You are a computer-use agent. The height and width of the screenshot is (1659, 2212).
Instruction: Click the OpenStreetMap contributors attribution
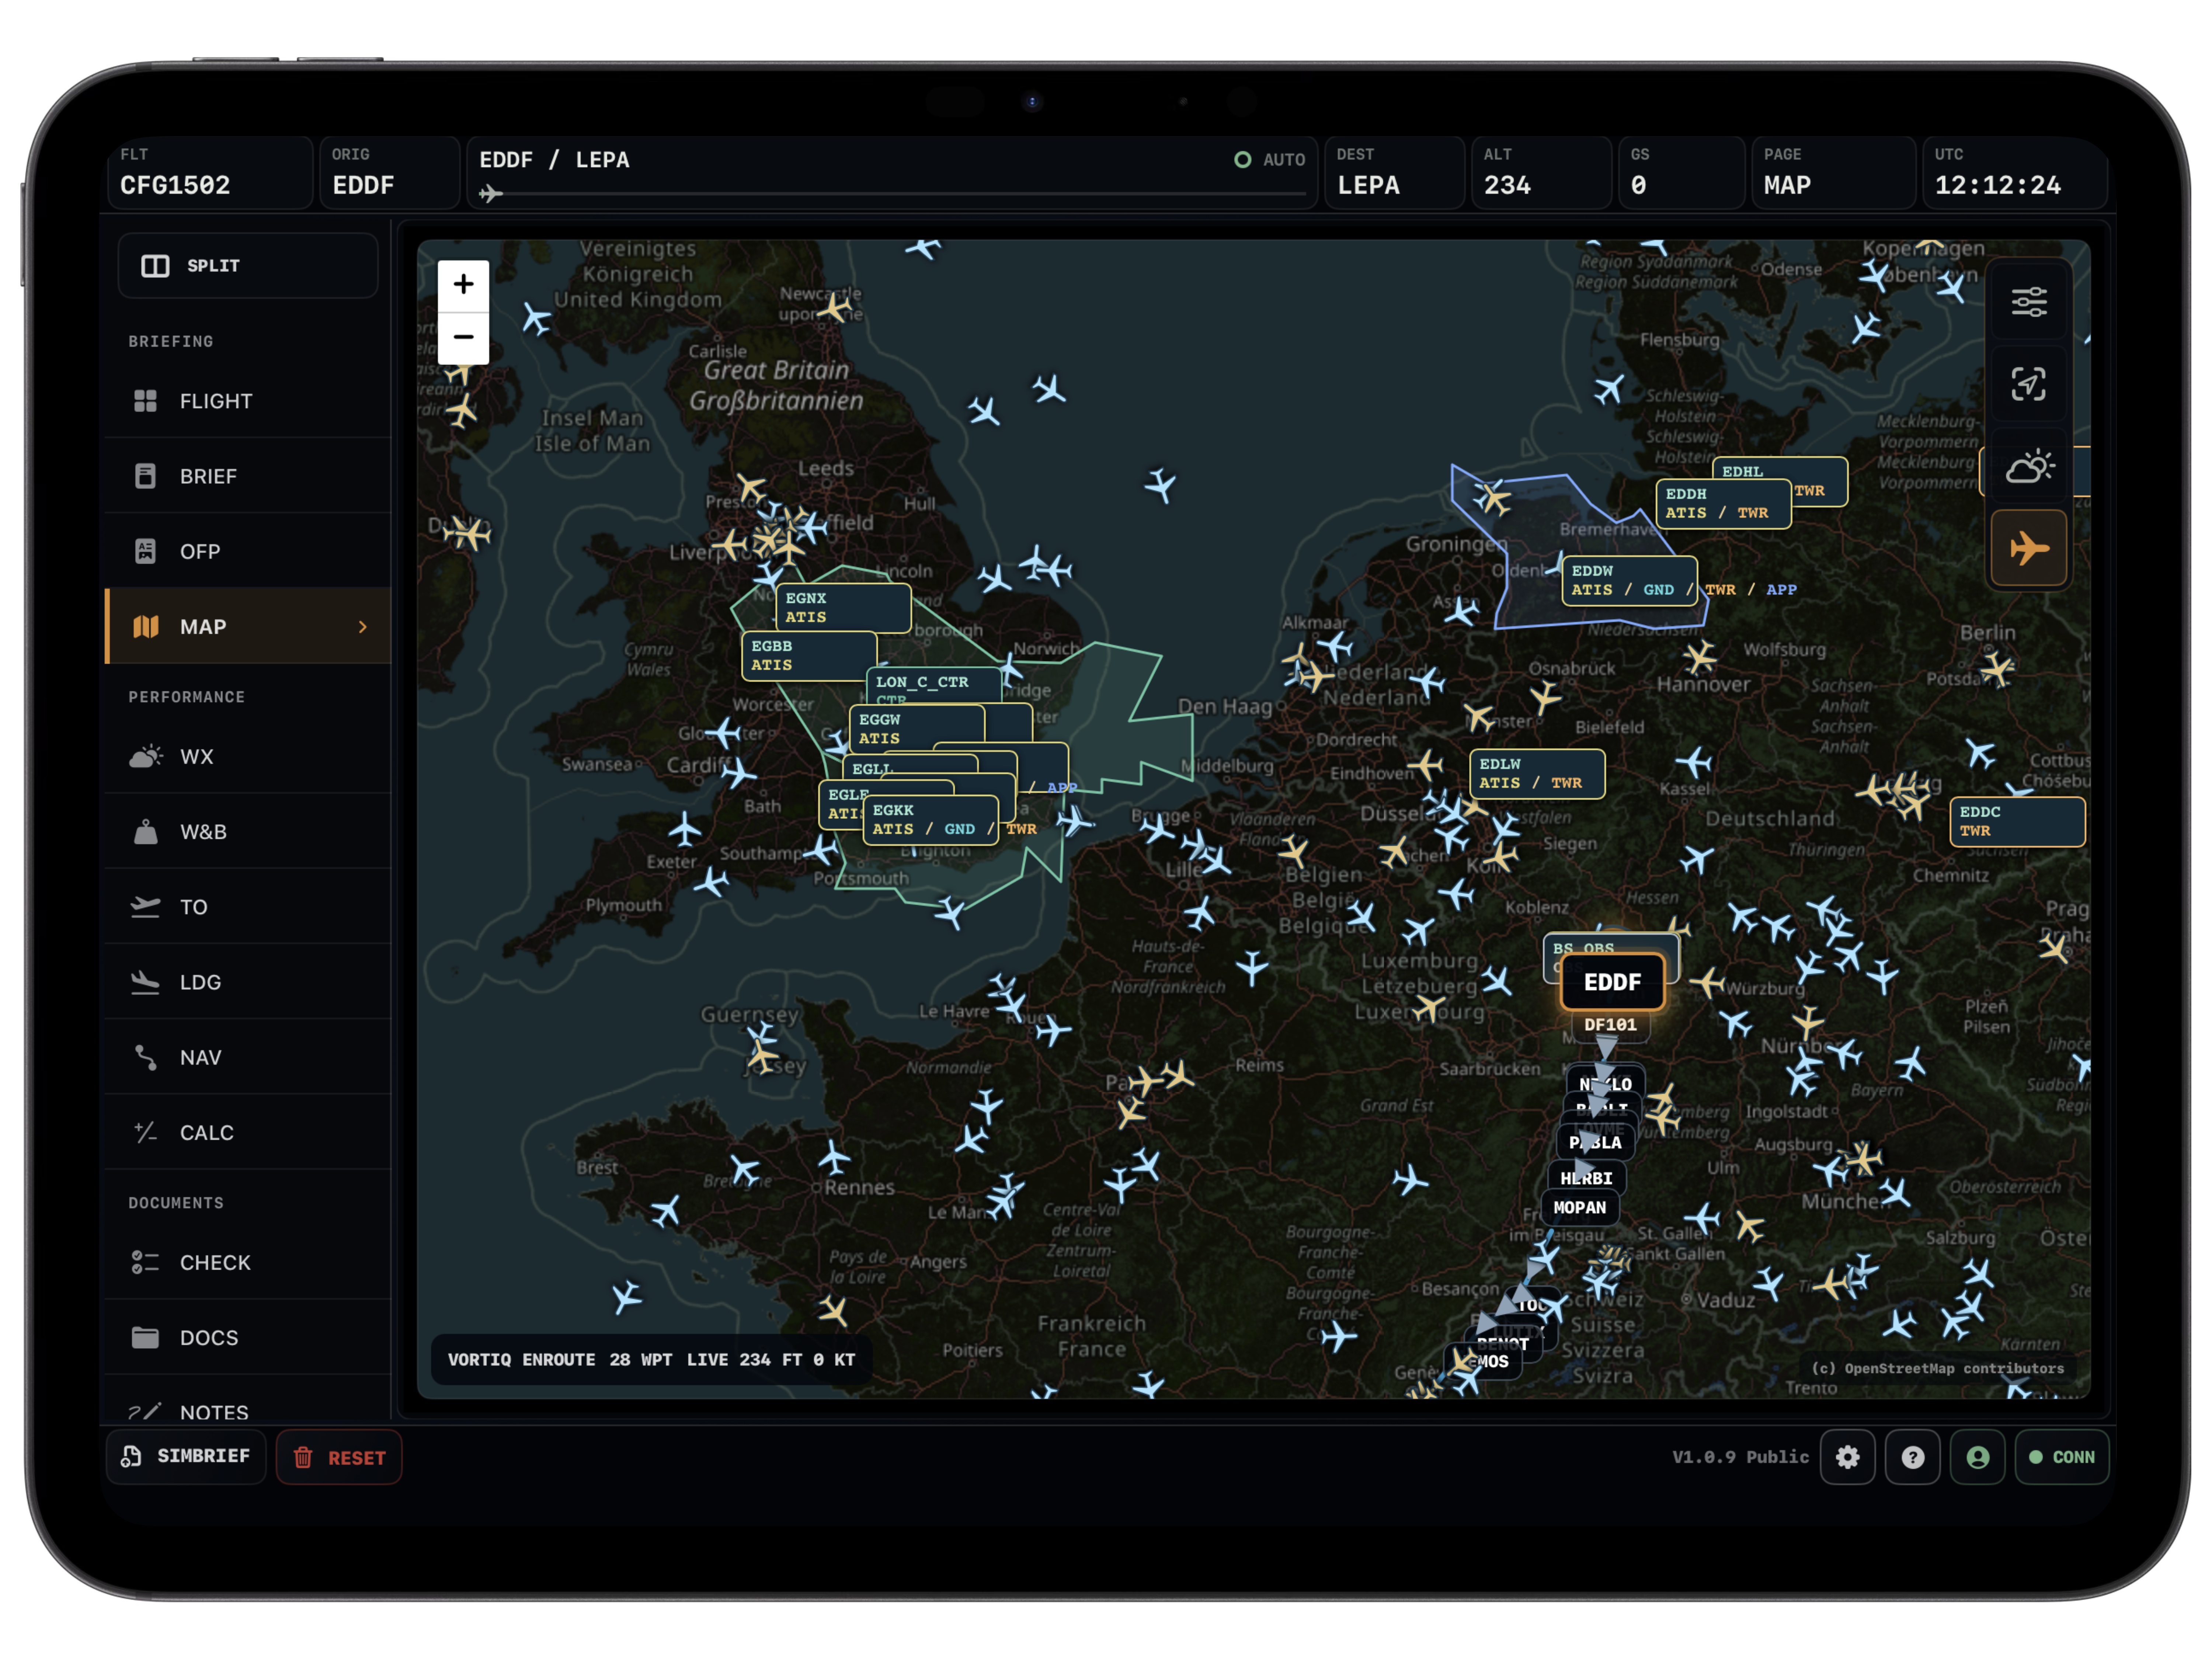(x=1937, y=1368)
